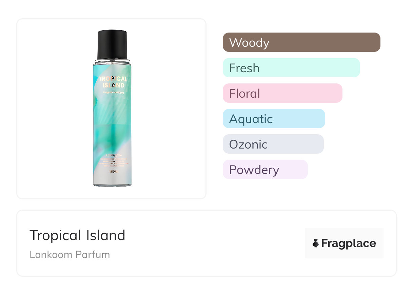Click the silver base of the bottle
The height and width of the screenshot is (293, 413).
click(x=112, y=182)
